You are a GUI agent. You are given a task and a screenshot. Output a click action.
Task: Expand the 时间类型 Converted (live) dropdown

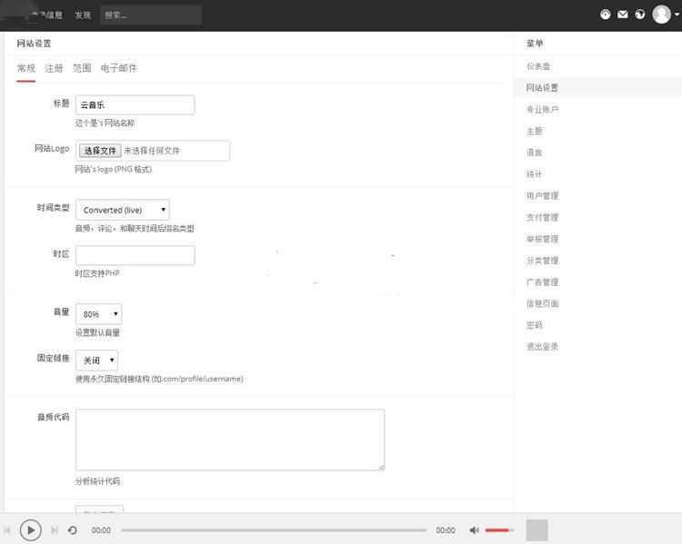tap(122, 210)
